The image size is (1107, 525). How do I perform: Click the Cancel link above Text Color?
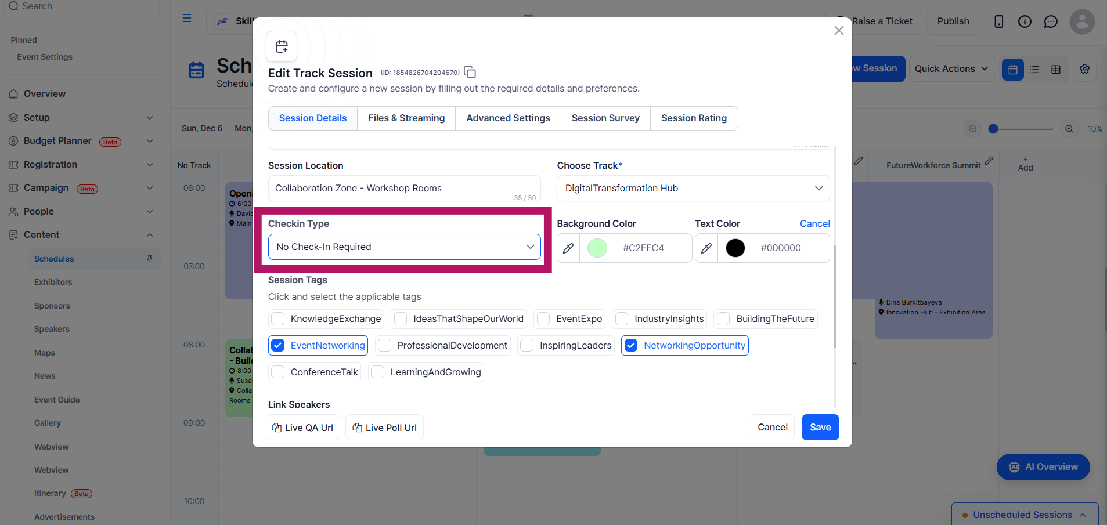pos(815,224)
